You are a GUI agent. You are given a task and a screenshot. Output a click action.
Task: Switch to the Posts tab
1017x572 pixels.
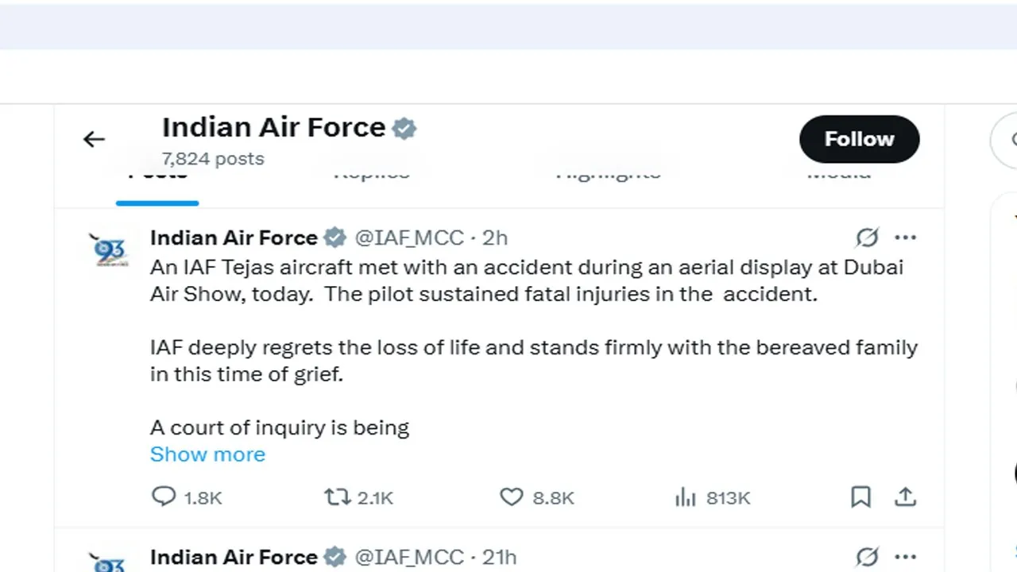pos(157,175)
